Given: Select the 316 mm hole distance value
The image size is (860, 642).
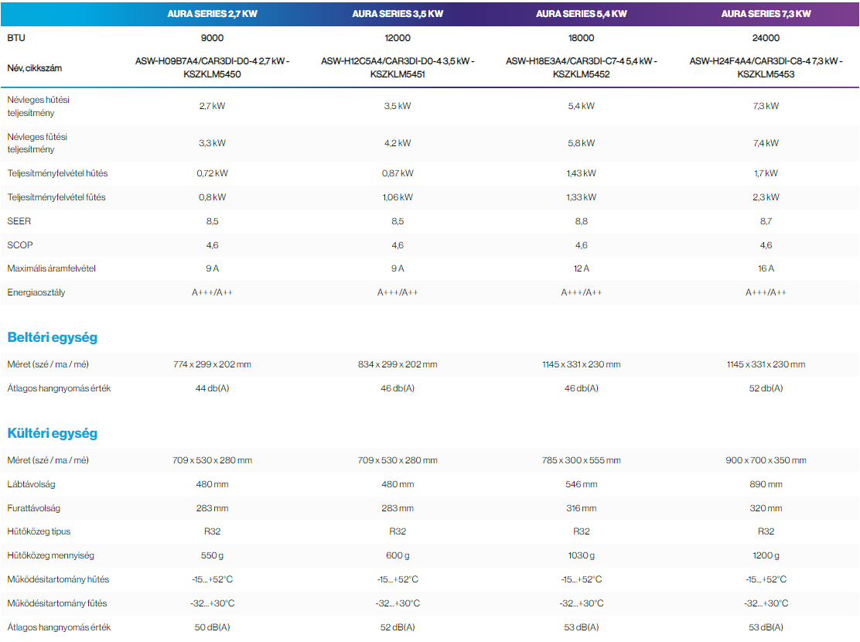Looking at the screenshot, I should tap(582, 509).
